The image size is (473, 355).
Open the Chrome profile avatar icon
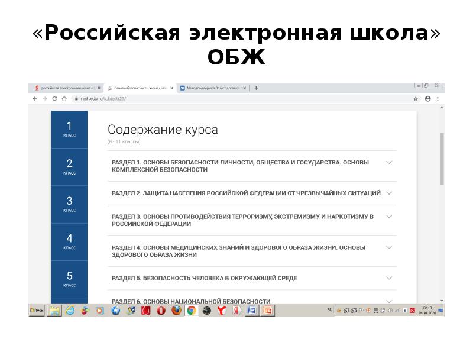coord(427,99)
